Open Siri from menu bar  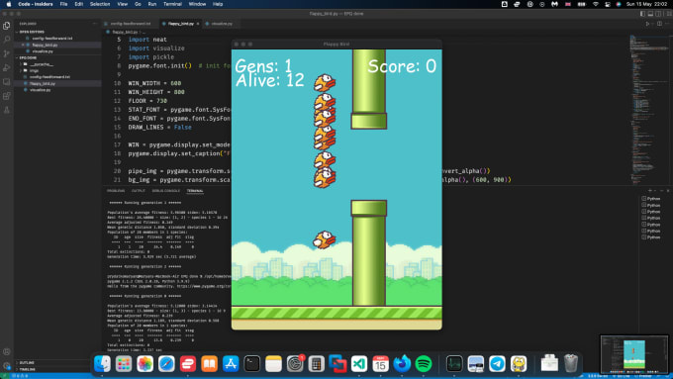coord(619,4)
